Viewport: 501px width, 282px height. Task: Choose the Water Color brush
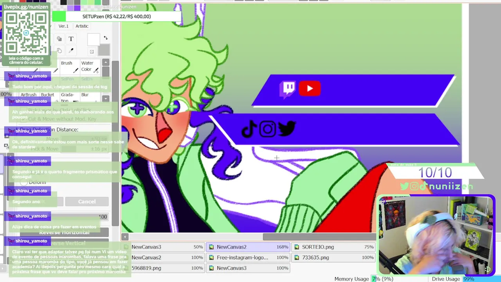90,67
